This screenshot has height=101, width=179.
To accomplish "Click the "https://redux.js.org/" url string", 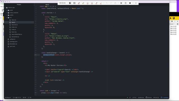I will 59,36.
